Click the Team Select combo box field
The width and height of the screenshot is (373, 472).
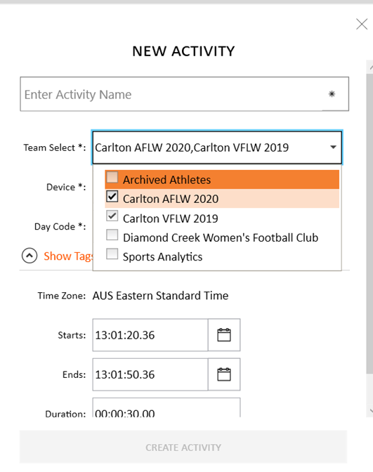[217, 147]
